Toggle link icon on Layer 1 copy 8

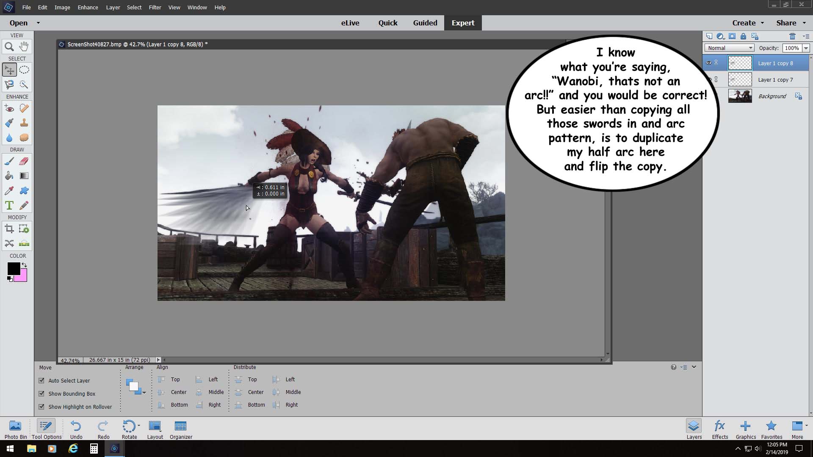pos(716,63)
